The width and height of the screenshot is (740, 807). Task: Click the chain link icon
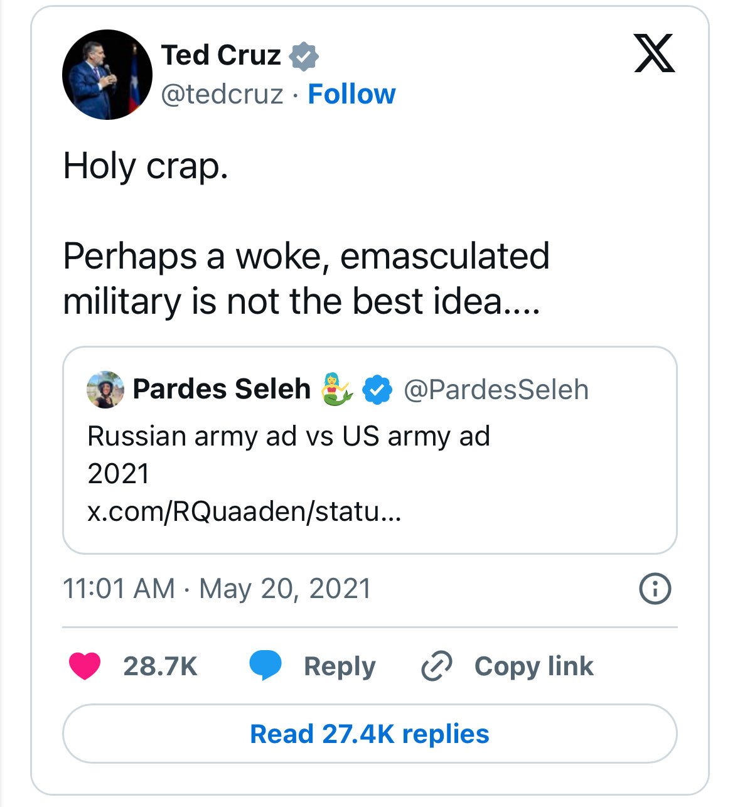[437, 666]
